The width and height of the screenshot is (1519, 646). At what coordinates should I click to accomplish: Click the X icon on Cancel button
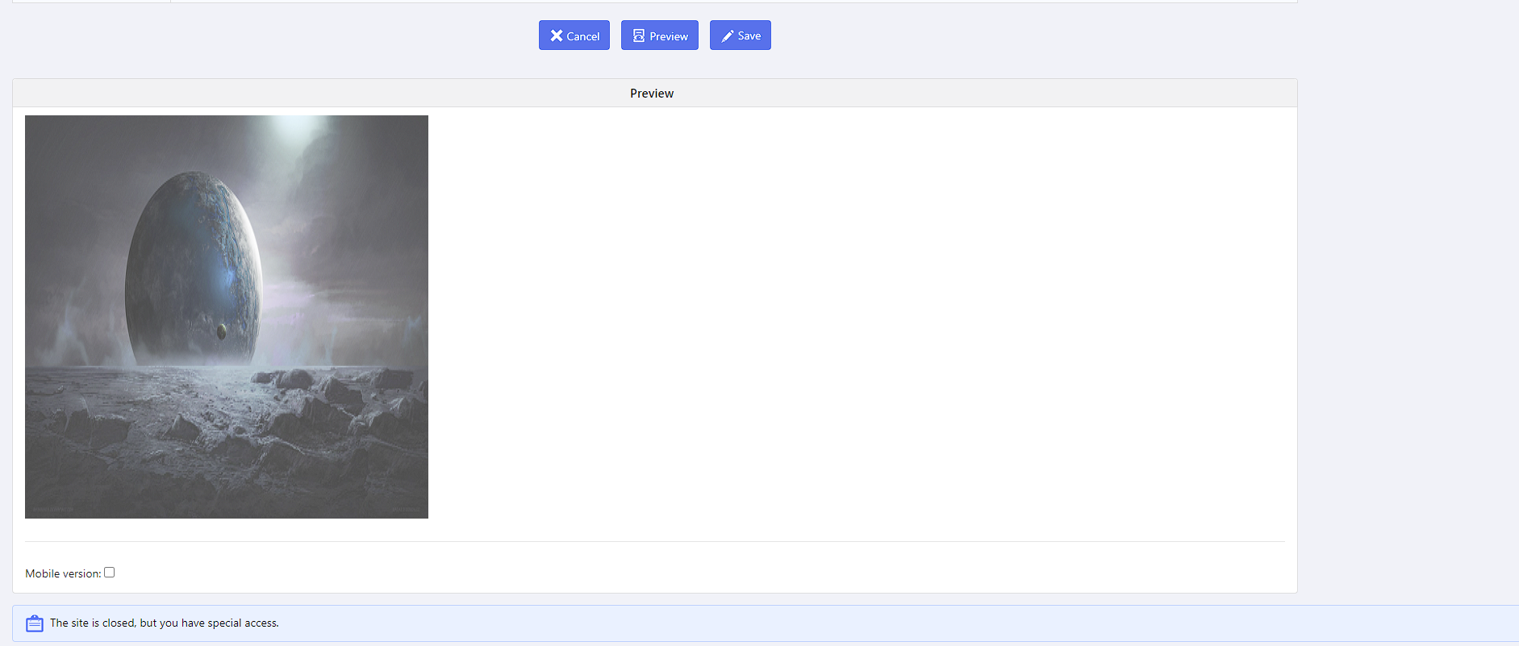556,35
